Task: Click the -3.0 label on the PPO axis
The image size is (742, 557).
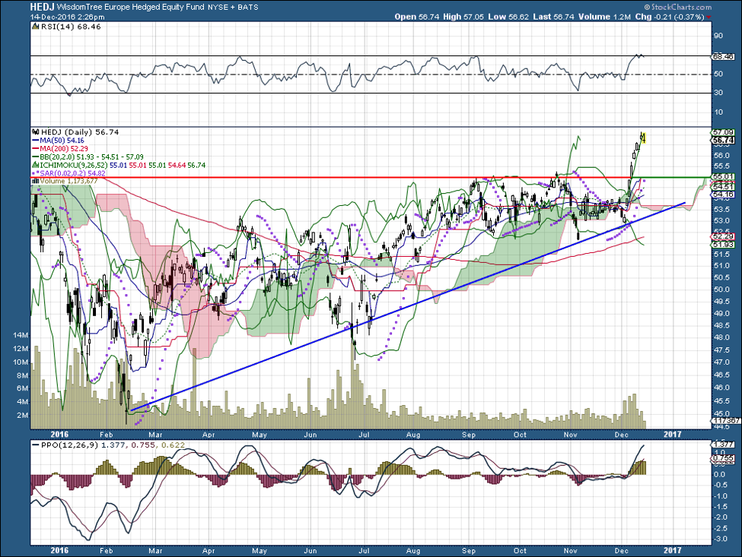Action: point(721,539)
